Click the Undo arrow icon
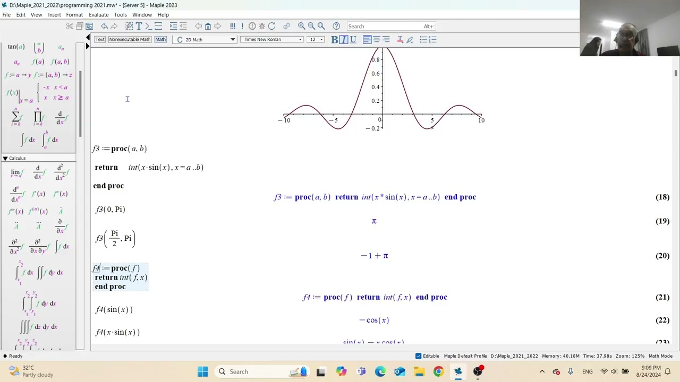Viewport: 680px width, 382px height. (x=104, y=26)
